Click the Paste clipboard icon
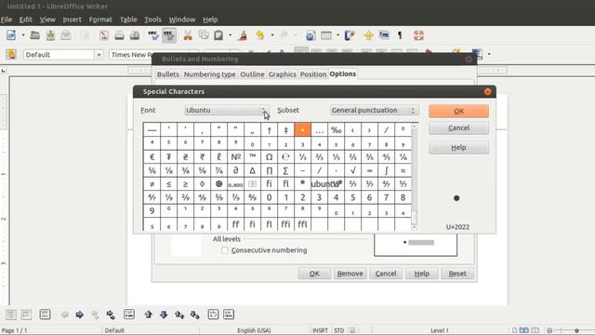Image resolution: width=595 pixels, height=335 pixels. (x=218, y=35)
